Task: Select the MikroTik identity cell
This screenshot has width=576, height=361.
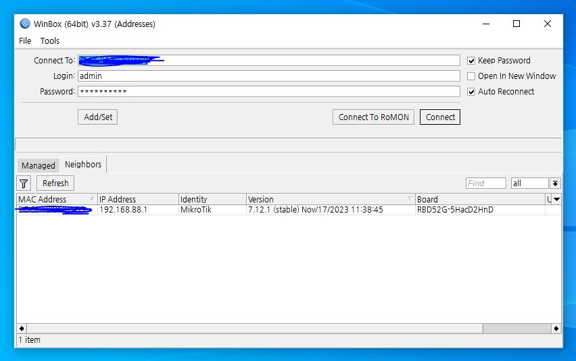Action: (x=212, y=210)
